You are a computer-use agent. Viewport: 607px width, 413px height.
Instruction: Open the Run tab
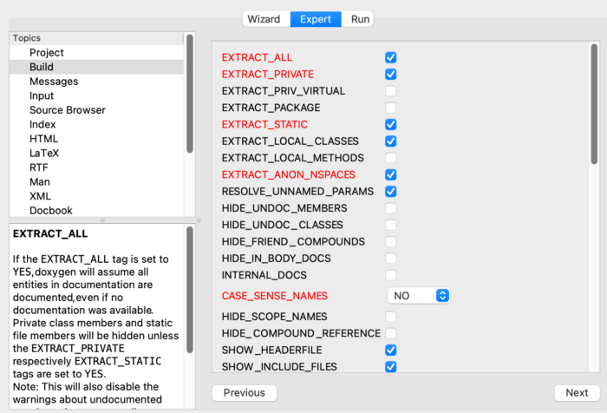click(x=360, y=19)
